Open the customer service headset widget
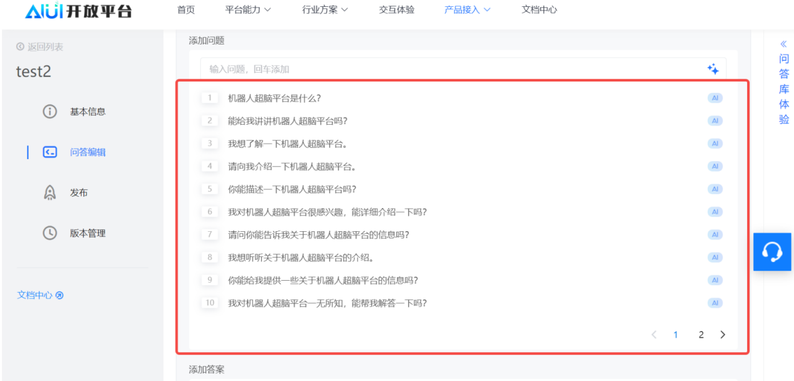The height and width of the screenshot is (381, 794). [772, 252]
